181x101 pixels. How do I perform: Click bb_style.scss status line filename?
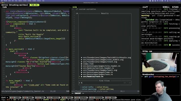coord(89,91)
